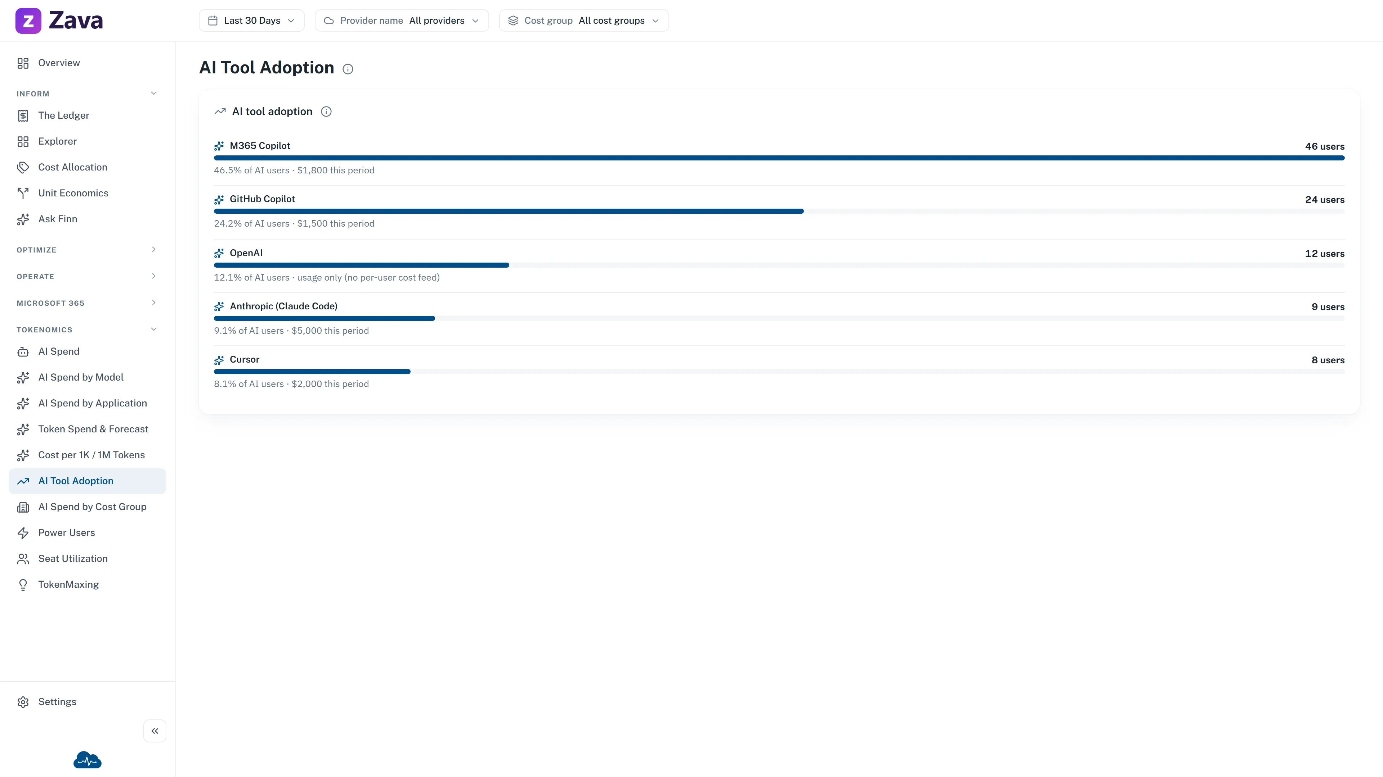Click the Unit Economics split icon

pos(23,194)
